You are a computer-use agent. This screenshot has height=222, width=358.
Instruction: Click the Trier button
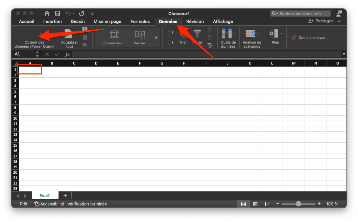point(183,36)
